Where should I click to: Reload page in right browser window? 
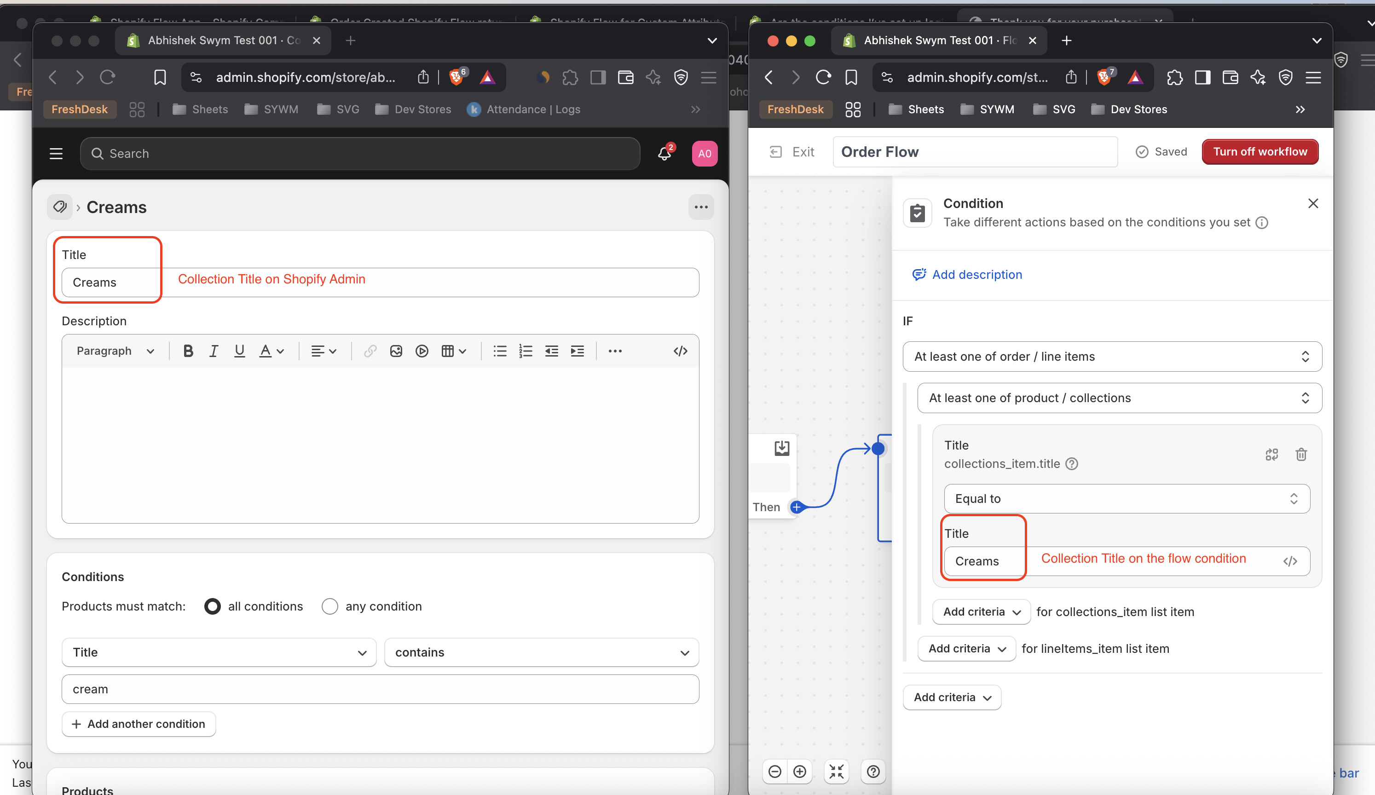[x=823, y=77]
